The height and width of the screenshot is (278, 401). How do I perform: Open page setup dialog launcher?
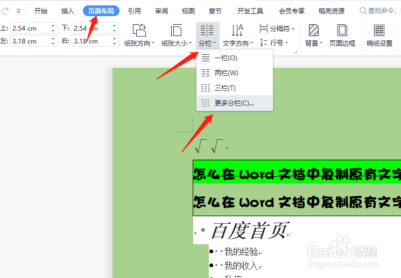coord(295,52)
